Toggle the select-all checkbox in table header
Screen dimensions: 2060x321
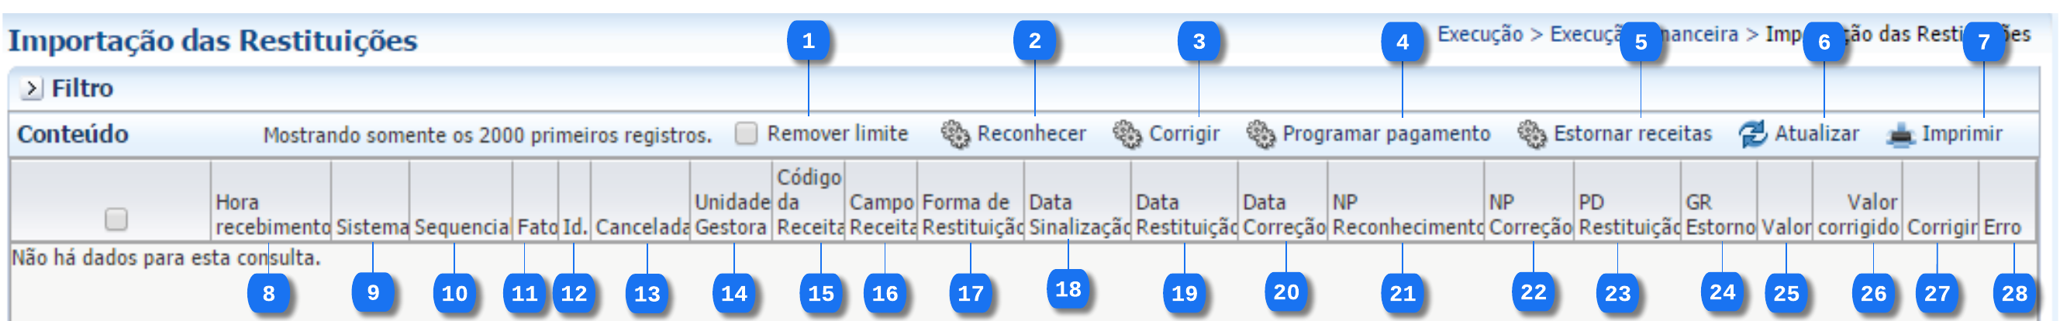tap(116, 219)
